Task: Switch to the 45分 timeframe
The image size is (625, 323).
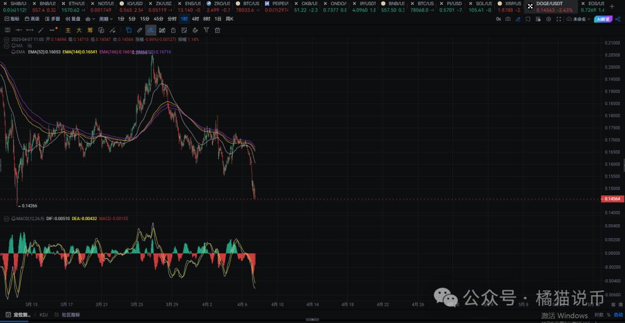Action: click(x=158, y=18)
